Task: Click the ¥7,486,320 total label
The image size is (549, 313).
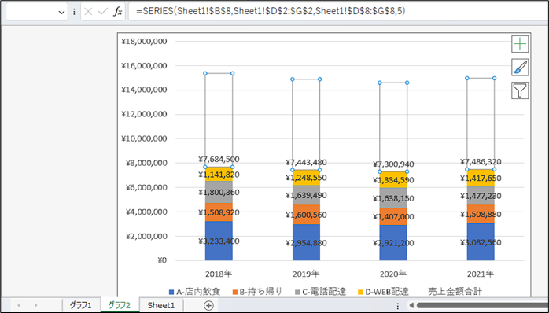Action: pyautogui.click(x=481, y=162)
